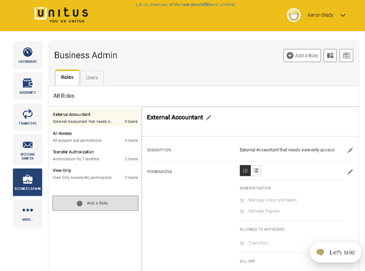365x271 pixels.
Task: Switch to the Users tab
Action: [92, 78]
